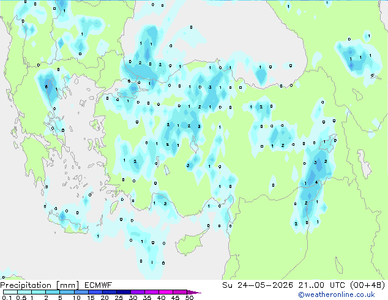Image resolution: width=388 pixels, height=300 pixels.
Task: Pick the 20–25 mm legend color
Action: click(109, 292)
